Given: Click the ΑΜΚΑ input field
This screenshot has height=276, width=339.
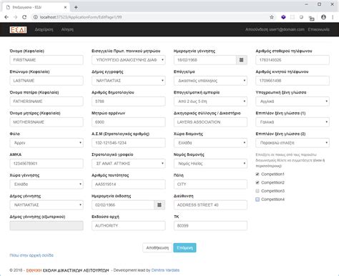Looking at the screenshot, I should coord(46,164).
